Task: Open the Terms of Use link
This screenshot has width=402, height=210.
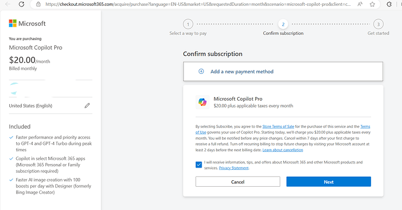Action: click(x=365, y=126)
